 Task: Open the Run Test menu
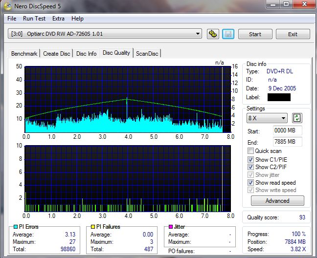tap(34, 19)
